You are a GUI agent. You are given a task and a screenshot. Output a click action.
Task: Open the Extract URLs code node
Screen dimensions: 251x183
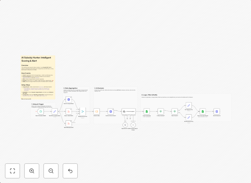click(x=97, y=111)
